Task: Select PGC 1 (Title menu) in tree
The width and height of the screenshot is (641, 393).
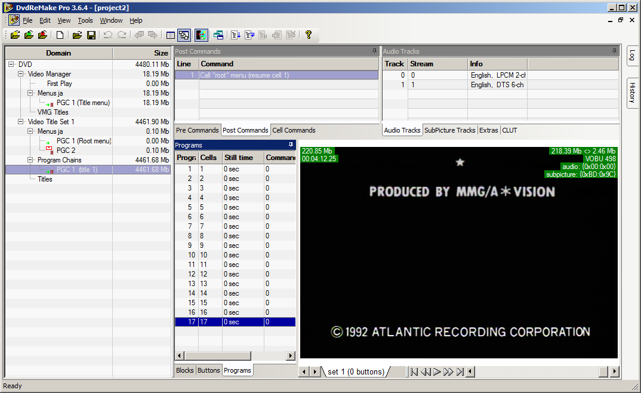Action: (84, 103)
